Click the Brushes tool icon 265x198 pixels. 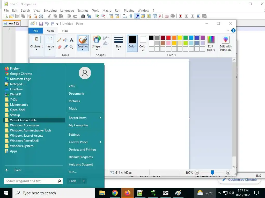click(83, 40)
